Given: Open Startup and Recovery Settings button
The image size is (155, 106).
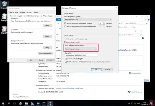Looking at the screenshot, I should (x=48, y=48).
